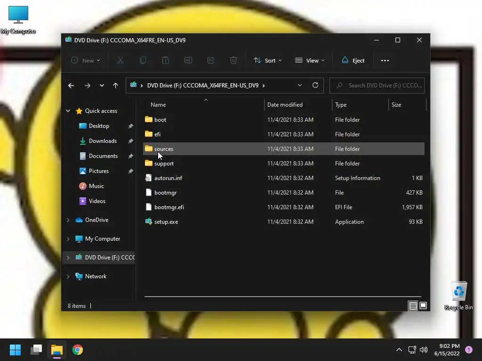Click the Share icon in toolbar
This screenshot has width=482, height=361.
click(211, 61)
